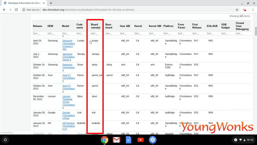Select the Developer Information browser tab

click(x=24, y=3)
